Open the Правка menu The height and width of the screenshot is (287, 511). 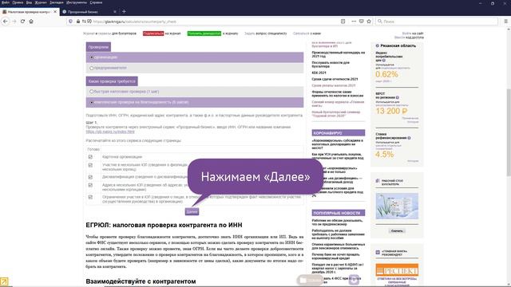pyautogui.click(x=18, y=2)
